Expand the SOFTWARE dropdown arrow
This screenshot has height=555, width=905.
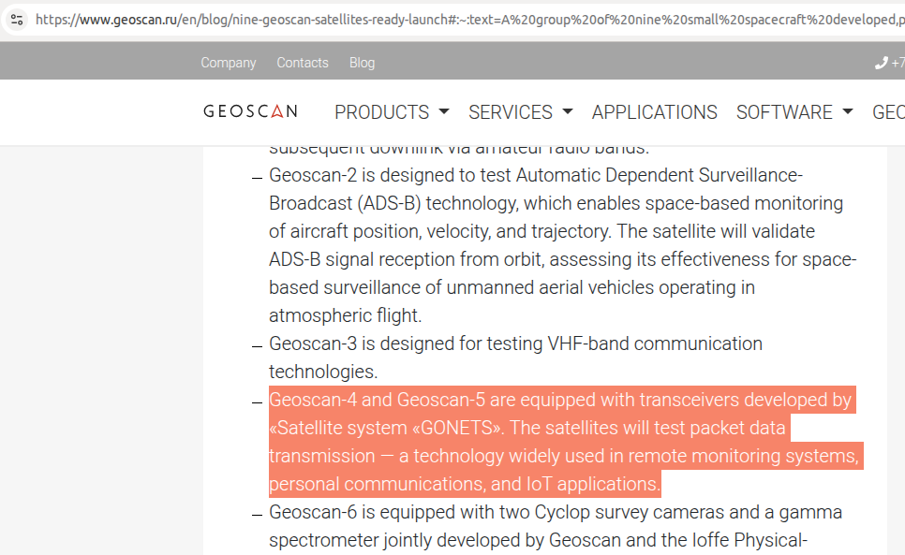point(847,111)
